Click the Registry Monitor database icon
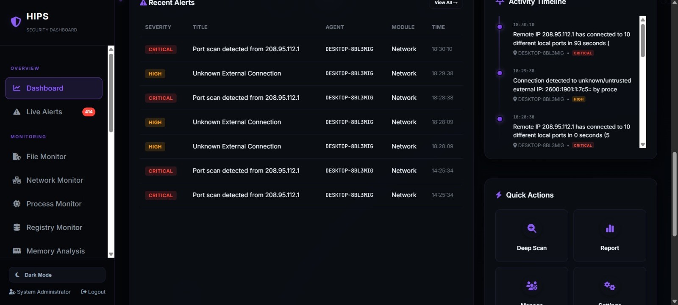The image size is (678, 305). pos(17,228)
